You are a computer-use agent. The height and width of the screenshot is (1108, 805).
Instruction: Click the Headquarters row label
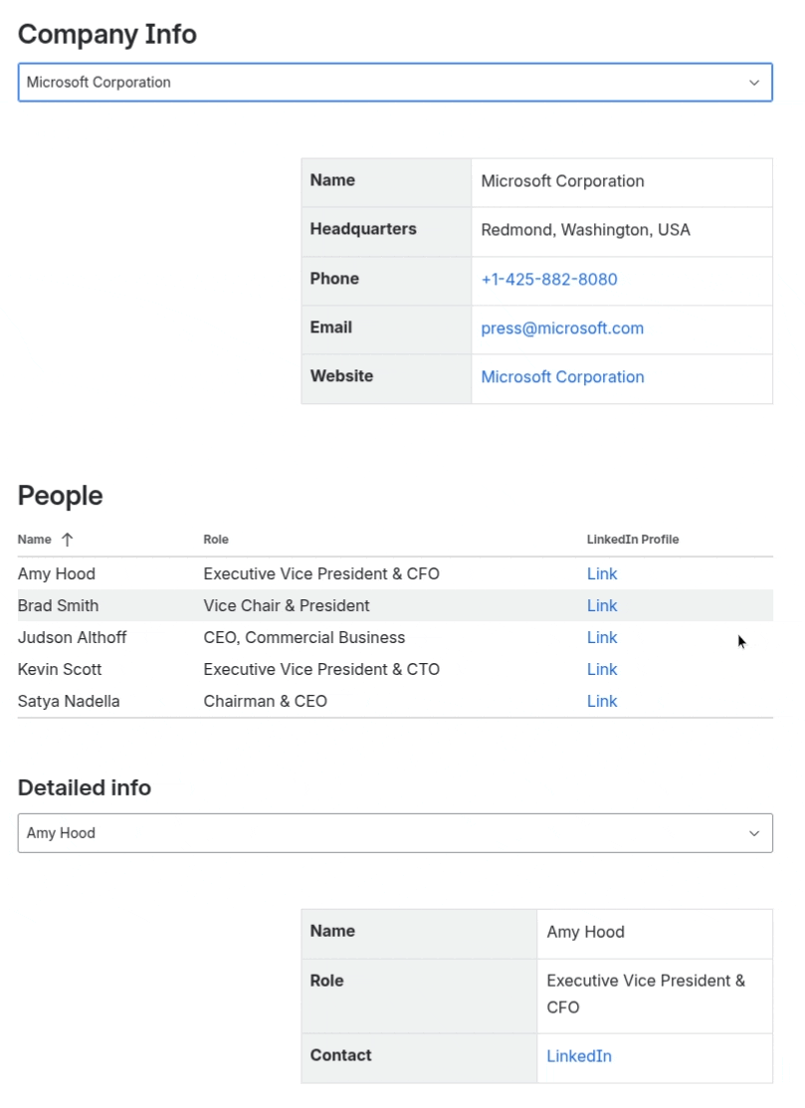[363, 229]
